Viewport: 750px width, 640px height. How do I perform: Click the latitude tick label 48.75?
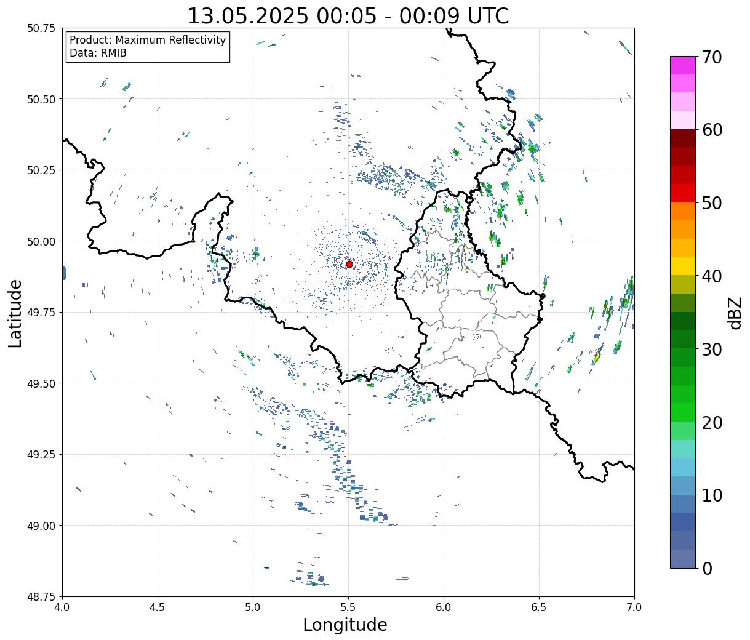click(41, 596)
